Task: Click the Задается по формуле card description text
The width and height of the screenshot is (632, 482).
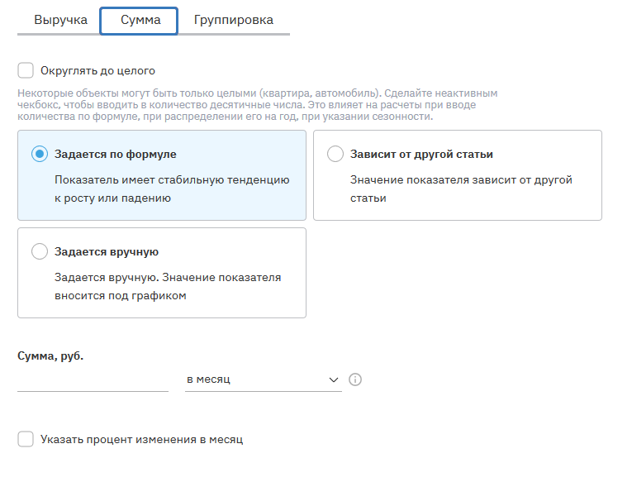Action: pos(172,189)
